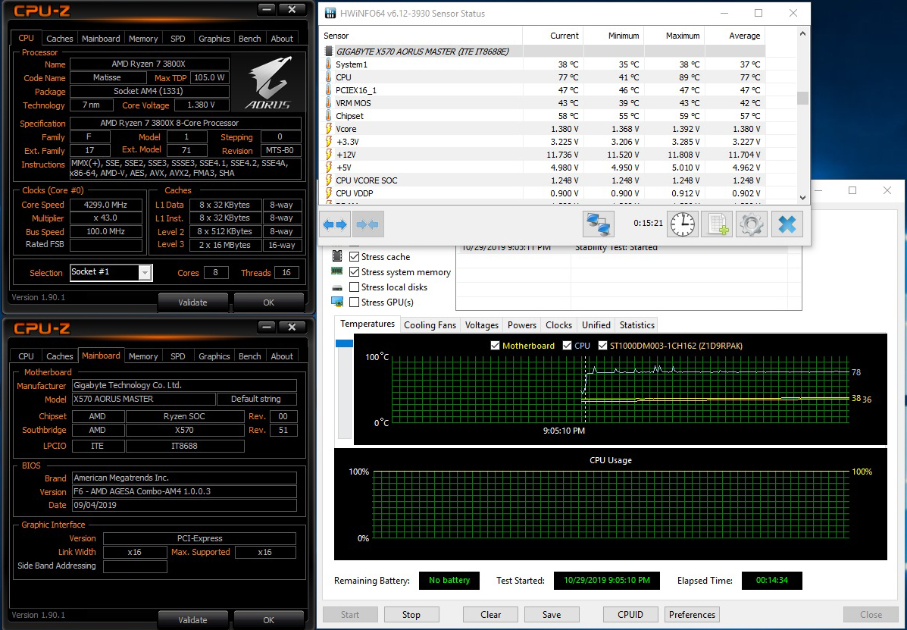Image resolution: width=907 pixels, height=630 pixels.
Task: Click the CPUID button
Action: coord(630,615)
